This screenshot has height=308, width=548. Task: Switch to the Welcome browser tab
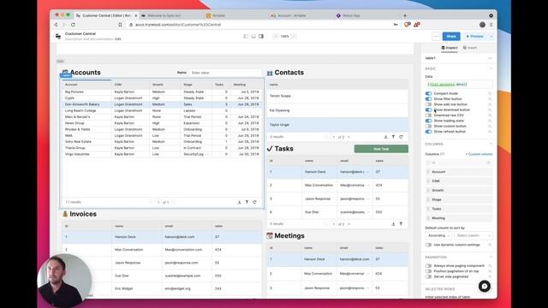[x=164, y=15]
